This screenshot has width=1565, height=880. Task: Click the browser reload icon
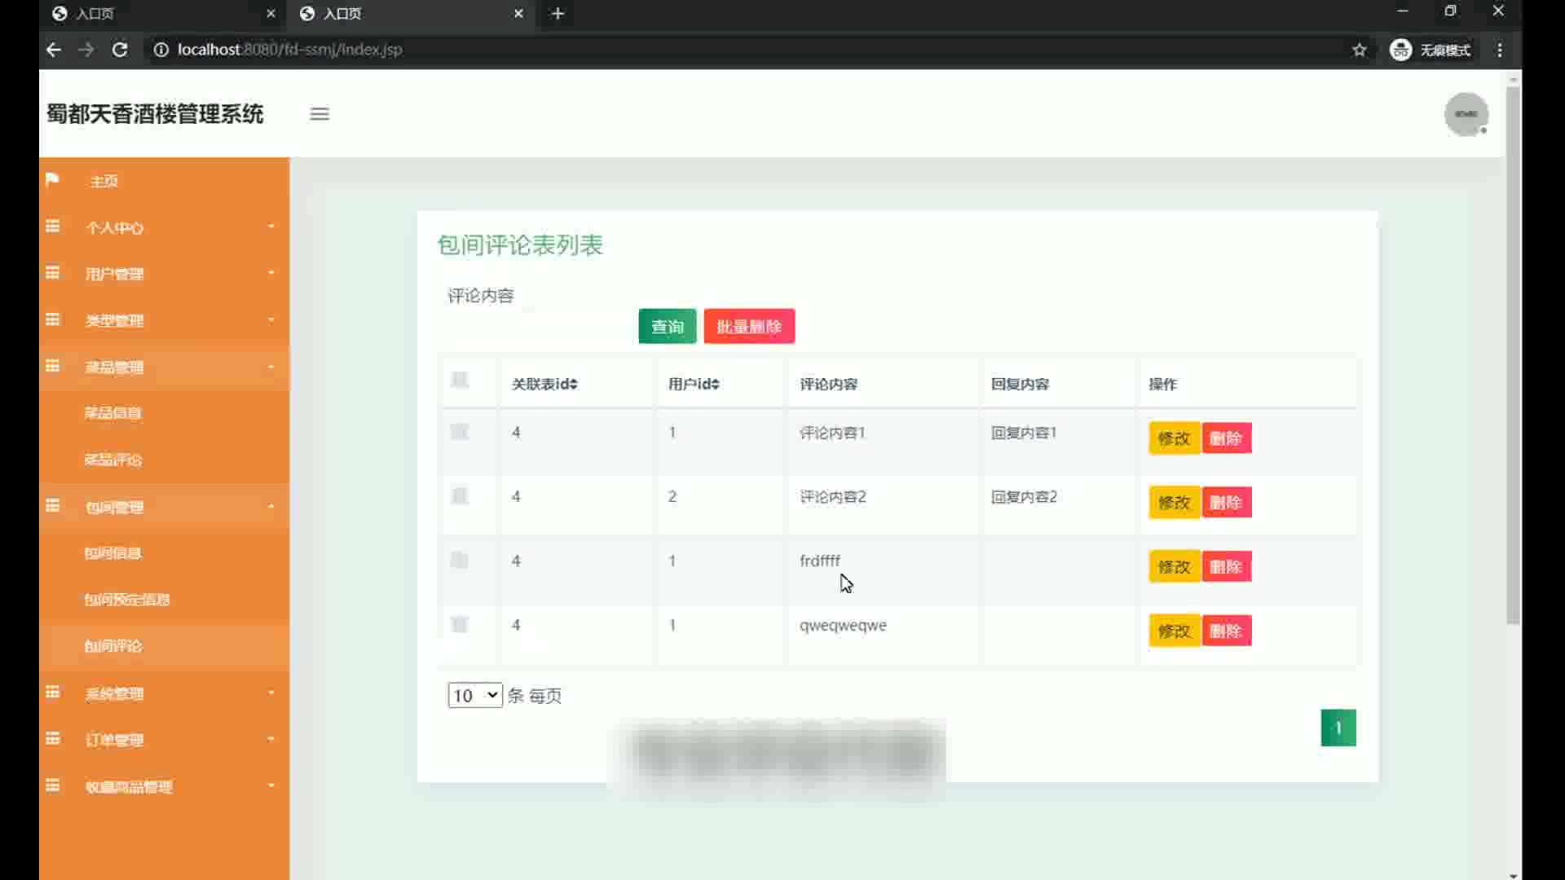tap(120, 50)
